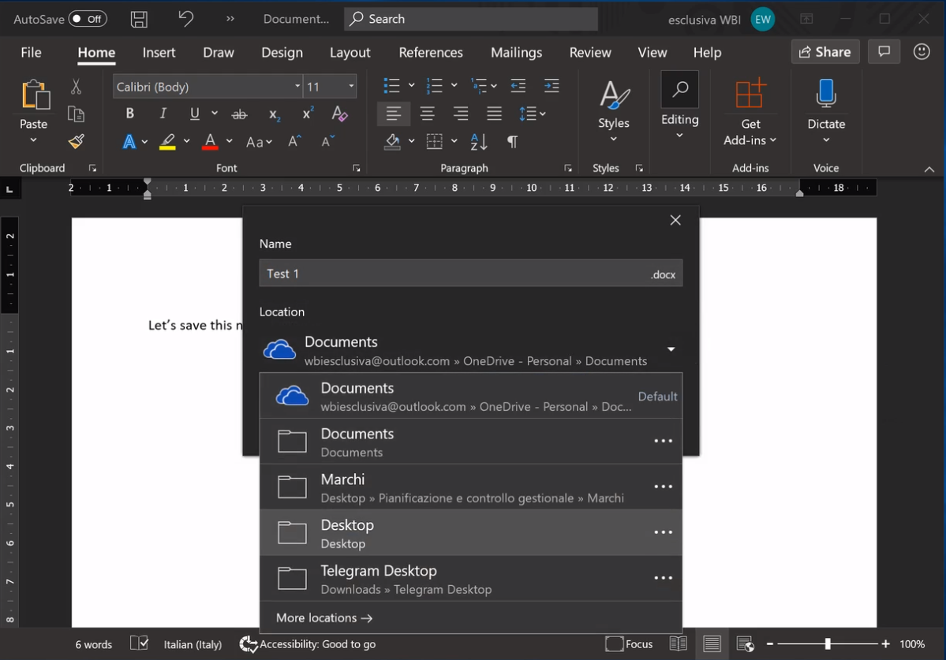Shrink the font size
The image size is (946, 660).
[x=327, y=142]
